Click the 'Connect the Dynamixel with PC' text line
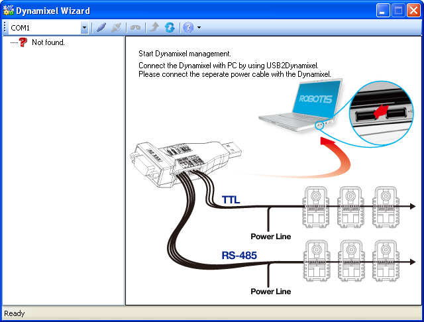This screenshot has width=424, height=322. pyautogui.click(x=229, y=66)
